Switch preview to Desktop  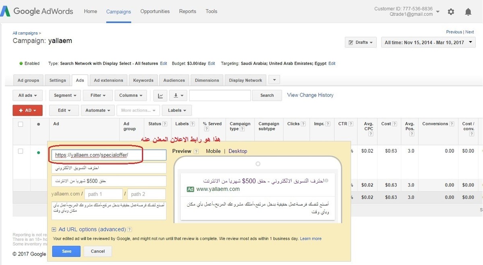(x=238, y=151)
